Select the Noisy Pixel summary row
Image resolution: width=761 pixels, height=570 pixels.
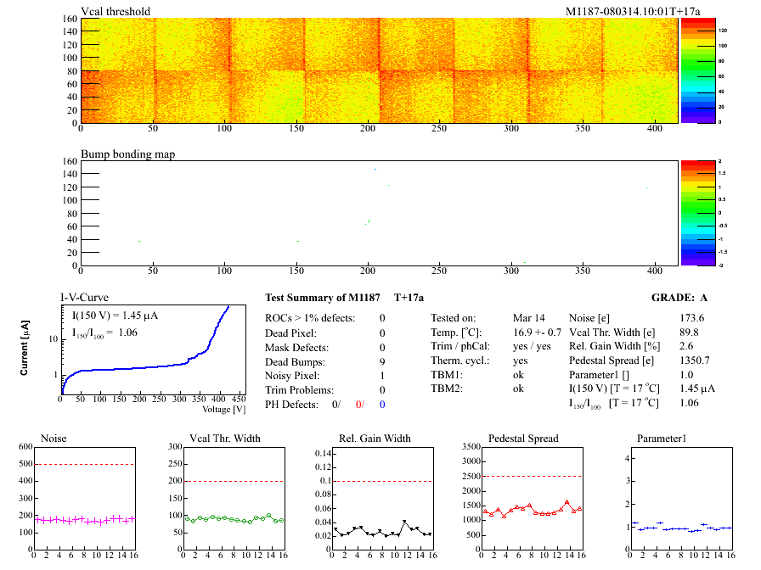325,376
